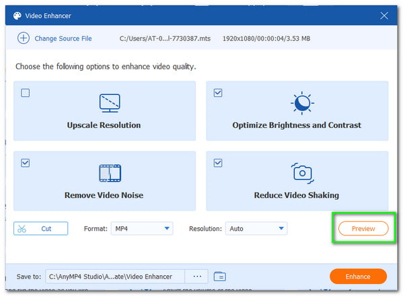This screenshot has width=403, height=296.
Task: Click the Upscale Resolution monitor icon
Action: click(x=110, y=103)
